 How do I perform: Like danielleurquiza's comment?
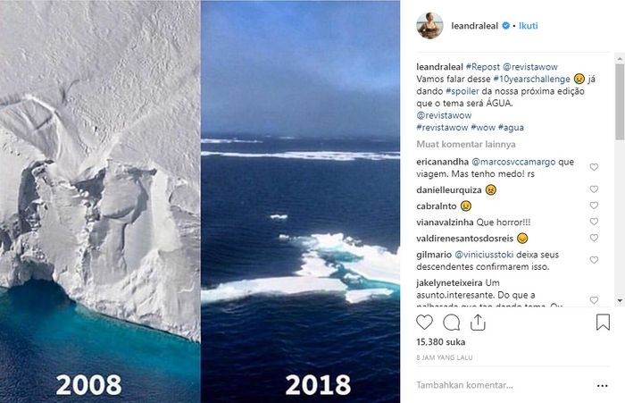point(594,189)
